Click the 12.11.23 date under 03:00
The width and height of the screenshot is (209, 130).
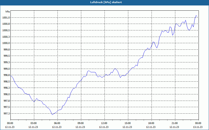[x=33, y=127]
